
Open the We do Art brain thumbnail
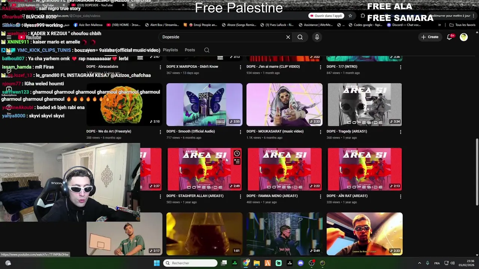(125, 105)
